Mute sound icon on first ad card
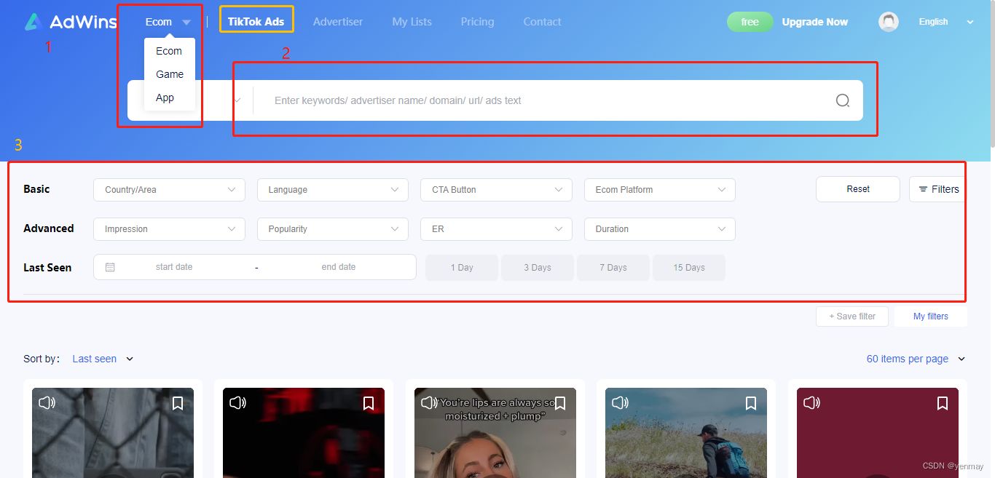The width and height of the screenshot is (995, 478). 47,402
